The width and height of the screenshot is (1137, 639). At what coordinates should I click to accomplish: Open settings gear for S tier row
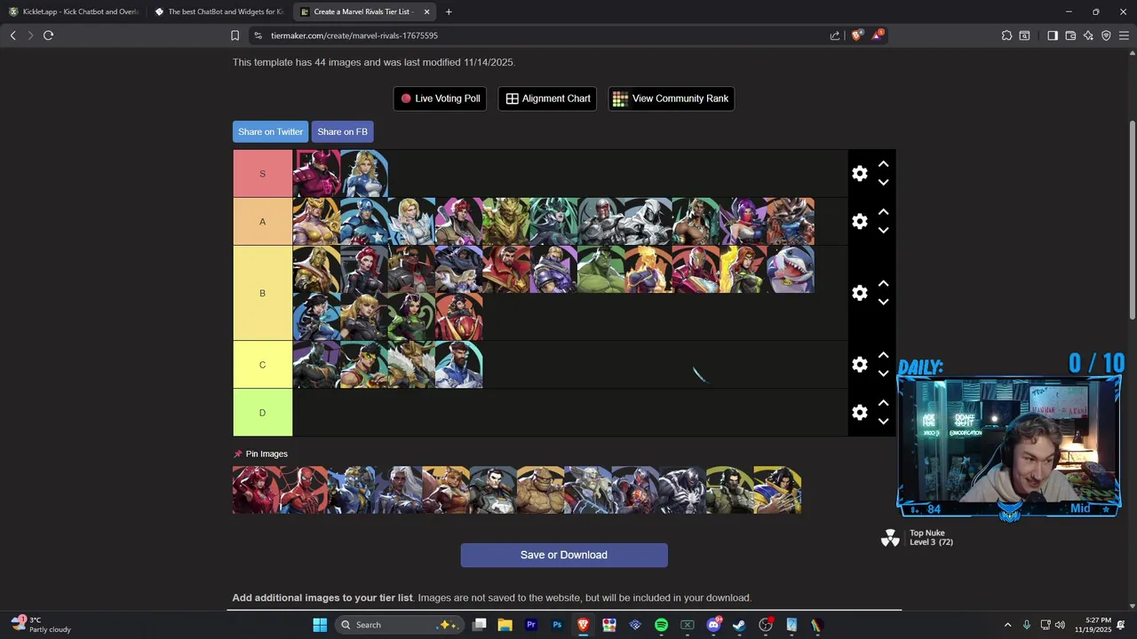click(x=859, y=174)
